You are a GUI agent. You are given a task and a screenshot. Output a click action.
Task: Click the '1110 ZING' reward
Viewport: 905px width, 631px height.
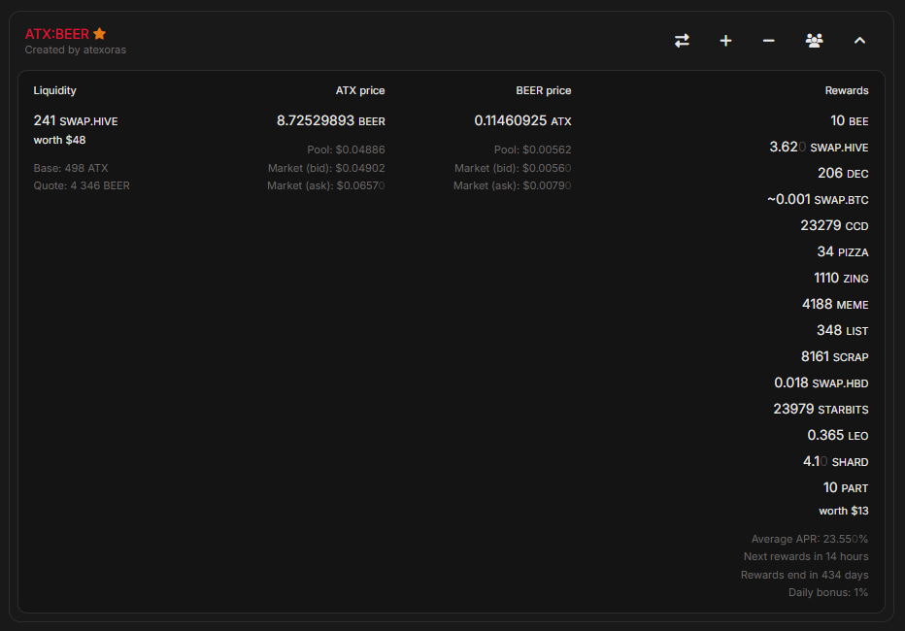tap(841, 278)
